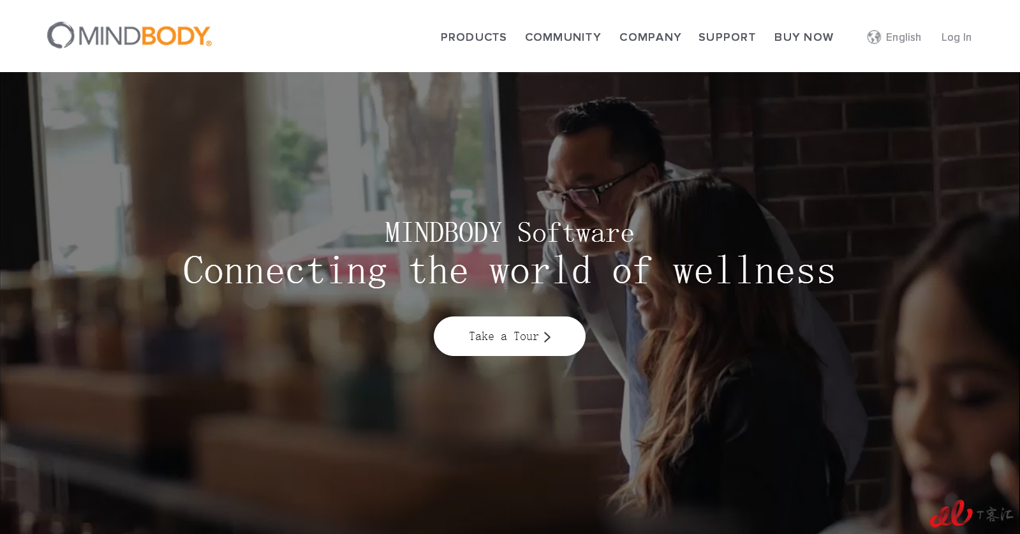Click the chevron arrow inside Take a Tour
Screen dimensions: 1020x534
[547, 337]
